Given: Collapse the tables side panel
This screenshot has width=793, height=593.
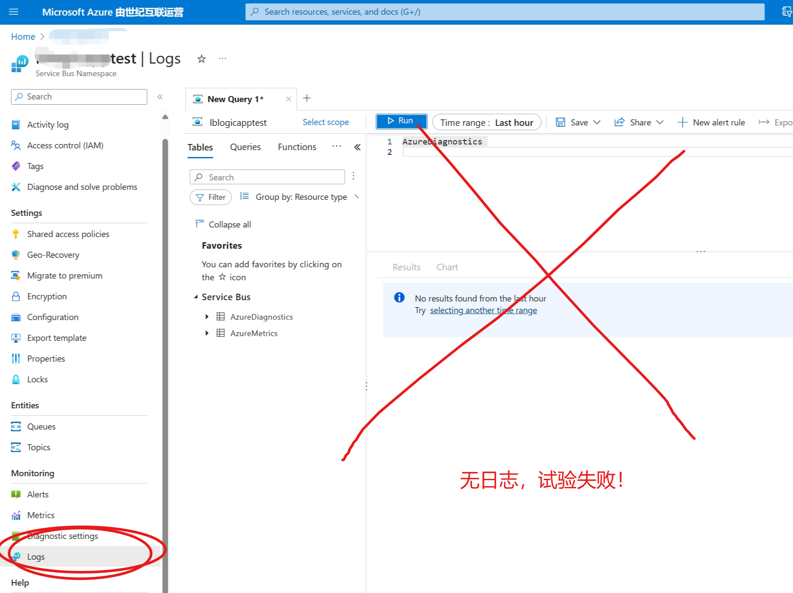Looking at the screenshot, I should 357,147.
